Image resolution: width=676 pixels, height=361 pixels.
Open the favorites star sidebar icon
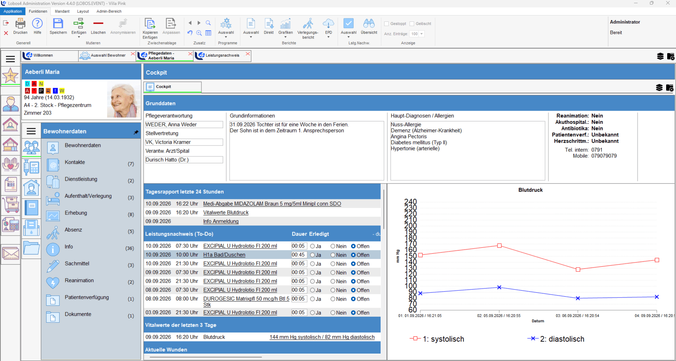click(x=11, y=76)
